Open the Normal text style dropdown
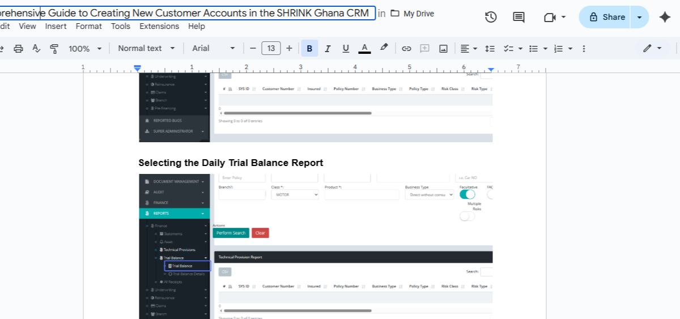The height and width of the screenshot is (319, 680). (x=146, y=49)
